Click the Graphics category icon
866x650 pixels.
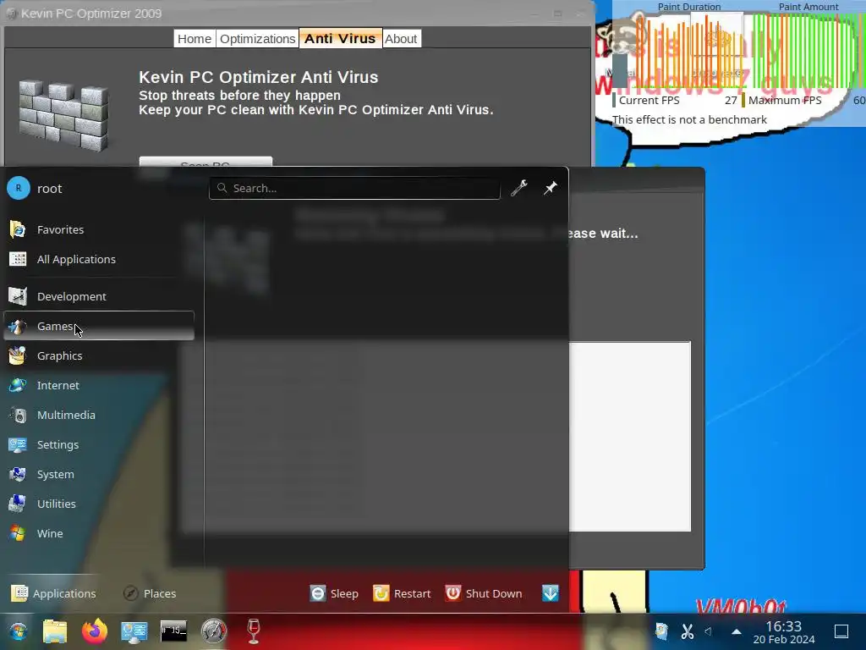pyautogui.click(x=18, y=356)
